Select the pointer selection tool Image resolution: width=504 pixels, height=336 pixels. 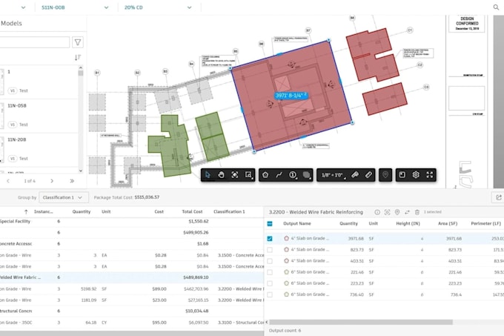[x=208, y=174]
